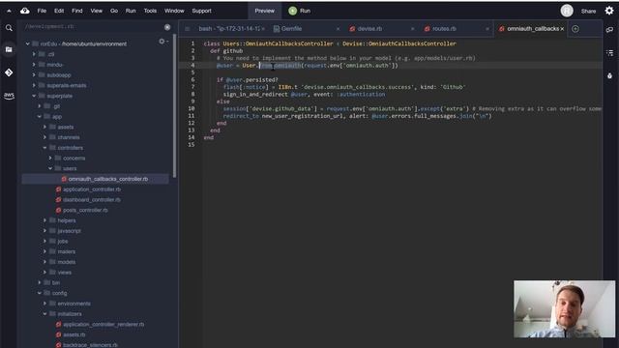619x348 pixels.
Task: Collapse the root environment folder
Action: click(x=28, y=43)
